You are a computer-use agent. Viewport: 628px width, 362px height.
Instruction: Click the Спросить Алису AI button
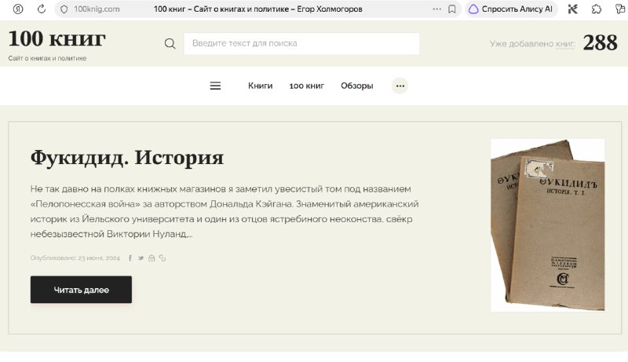[511, 9]
